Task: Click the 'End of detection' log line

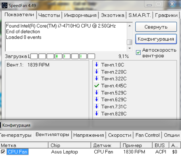Action: pyautogui.click(x=23, y=31)
